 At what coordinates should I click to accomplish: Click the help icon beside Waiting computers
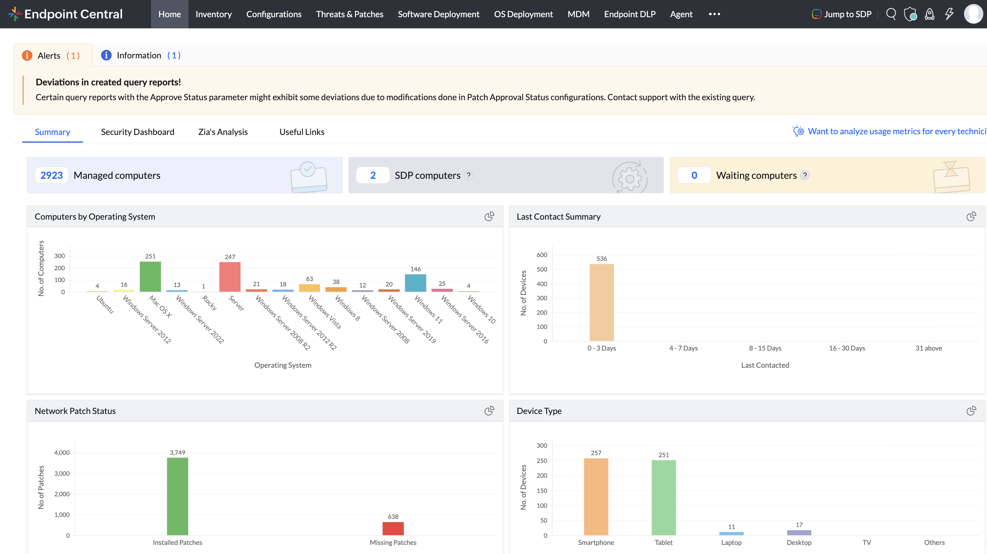click(805, 175)
